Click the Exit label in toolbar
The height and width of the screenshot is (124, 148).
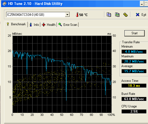point(144,15)
